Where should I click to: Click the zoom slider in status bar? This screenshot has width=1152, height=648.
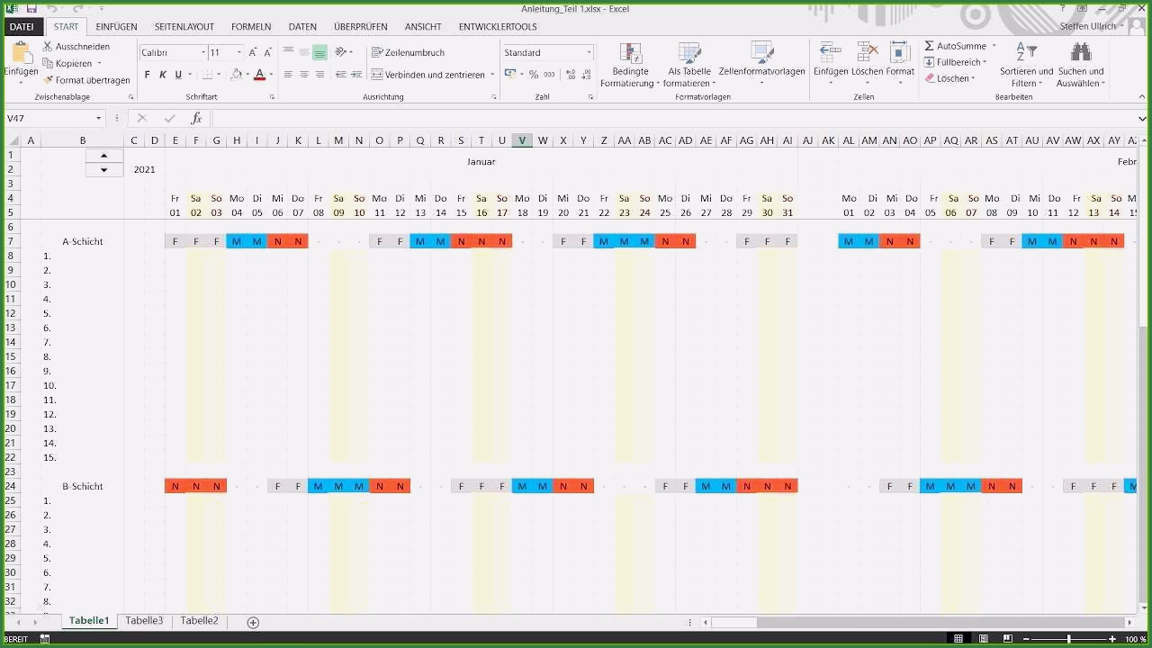click(x=1069, y=639)
